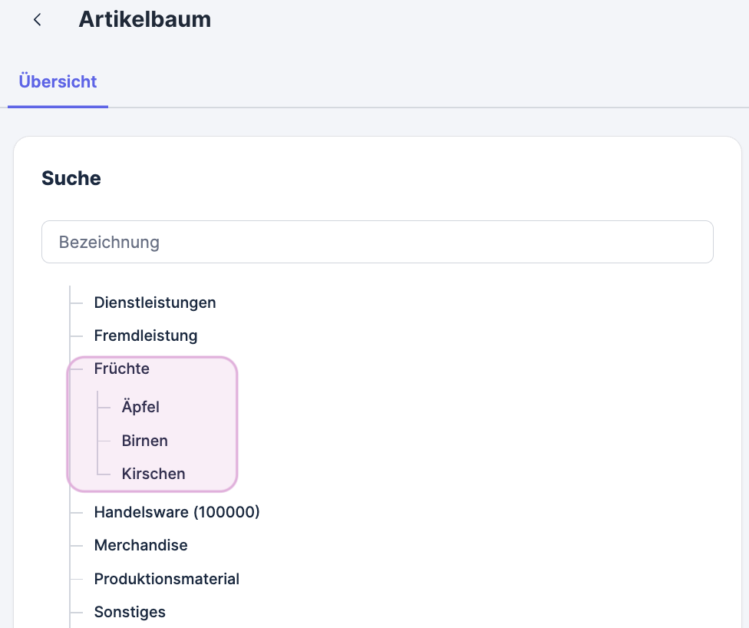Open the Fremdleistung tree node
This screenshot has height=628, width=749.
pos(146,335)
